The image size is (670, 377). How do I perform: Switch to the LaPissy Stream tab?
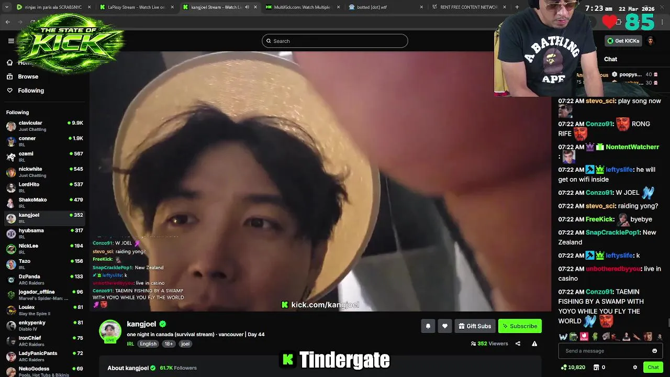click(x=136, y=7)
